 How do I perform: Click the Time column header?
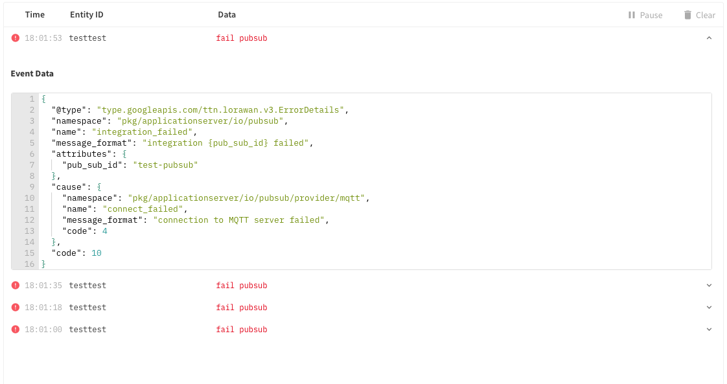pyautogui.click(x=34, y=14)
